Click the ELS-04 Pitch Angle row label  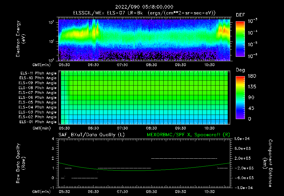click(x=38, y=107)
